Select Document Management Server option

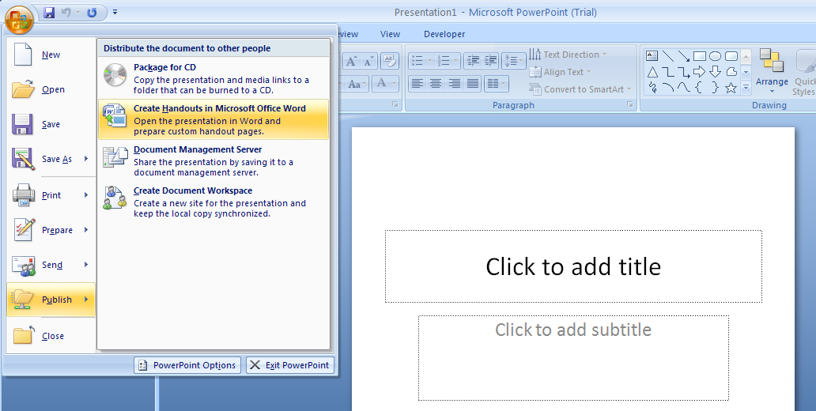tap(213, 160)
